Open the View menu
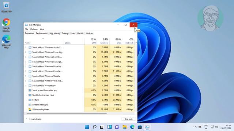 (42, 29)
